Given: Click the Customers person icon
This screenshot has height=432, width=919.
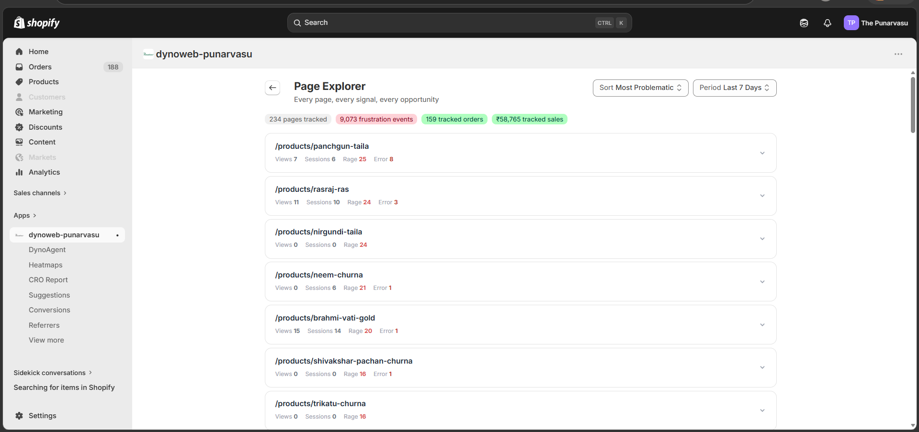Looking at the screenshot, I should [19, 97].
